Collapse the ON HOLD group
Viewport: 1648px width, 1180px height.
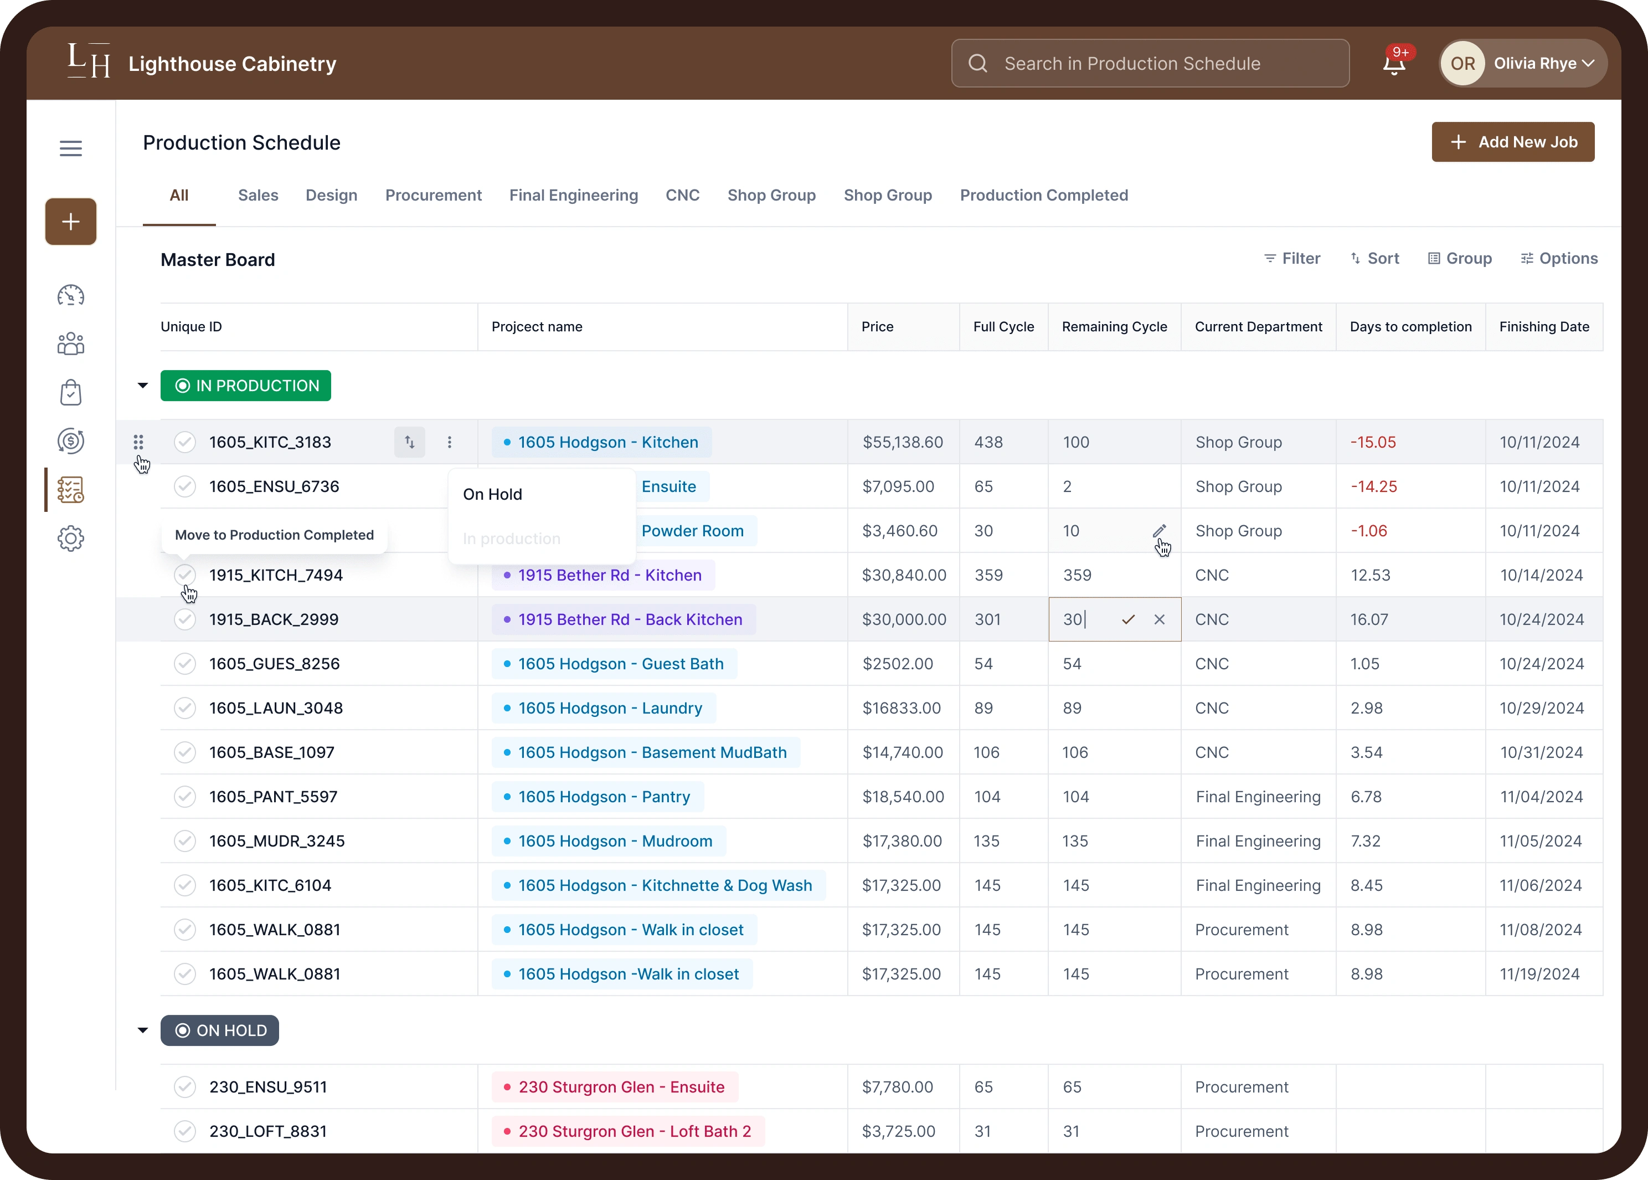[x=142, y=1030]
